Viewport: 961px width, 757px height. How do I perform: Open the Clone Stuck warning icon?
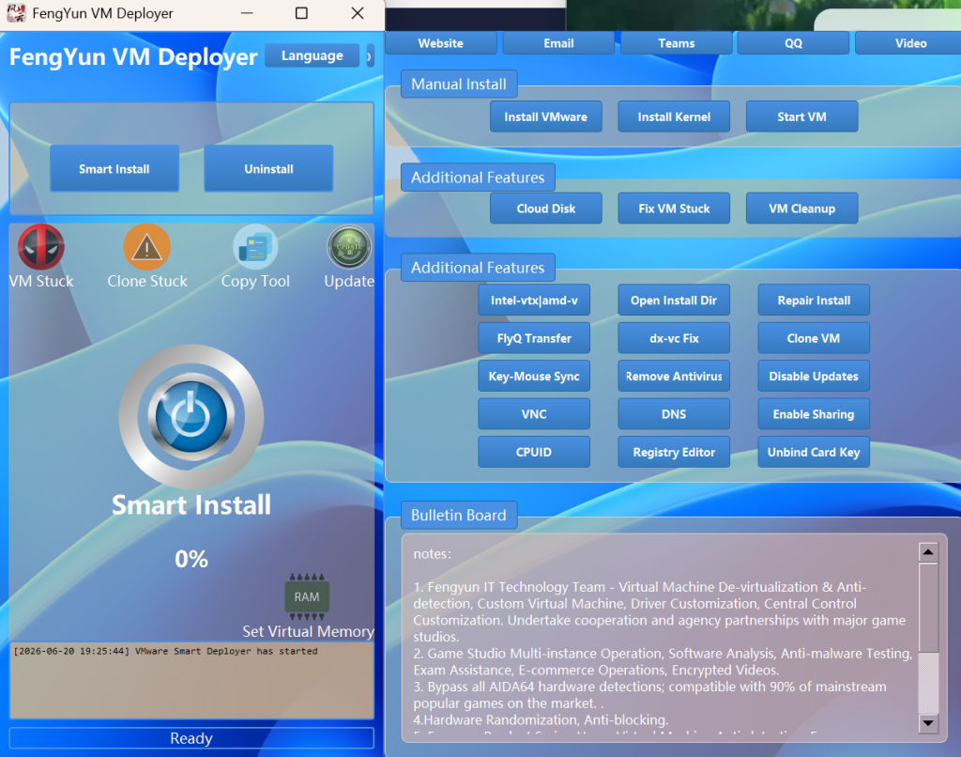[147, 247]
